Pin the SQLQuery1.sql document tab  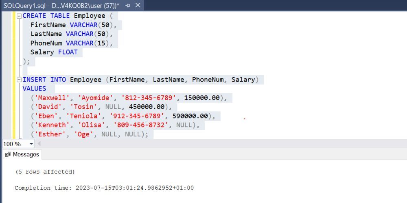[128, 5]
